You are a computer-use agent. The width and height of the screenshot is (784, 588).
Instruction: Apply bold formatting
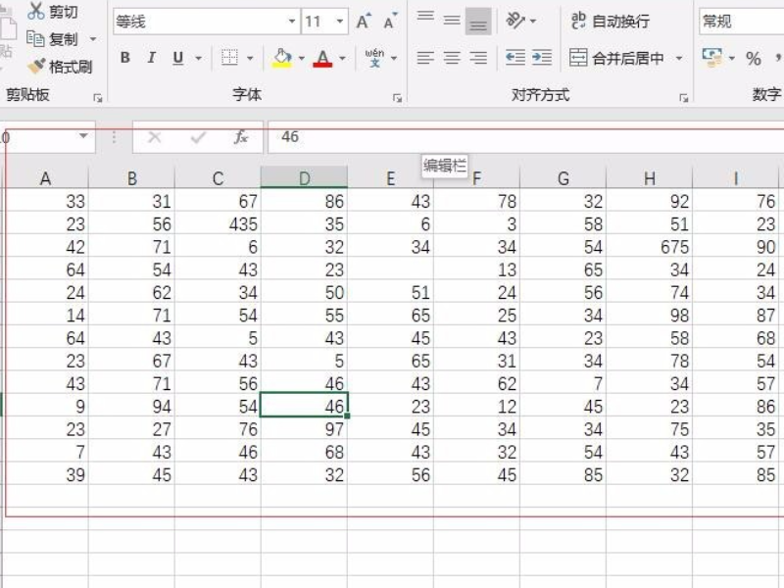click(x=124, y=58)
